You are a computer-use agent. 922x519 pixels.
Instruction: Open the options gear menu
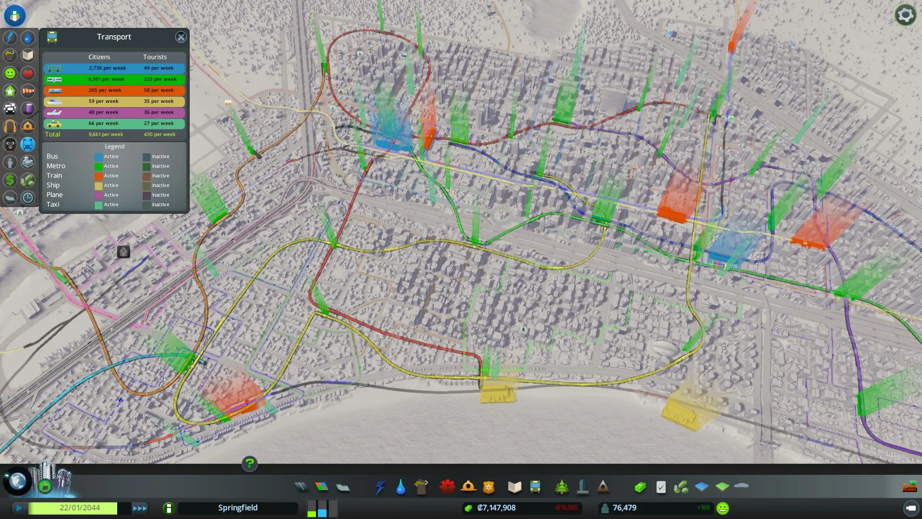[x=905, y=15]
